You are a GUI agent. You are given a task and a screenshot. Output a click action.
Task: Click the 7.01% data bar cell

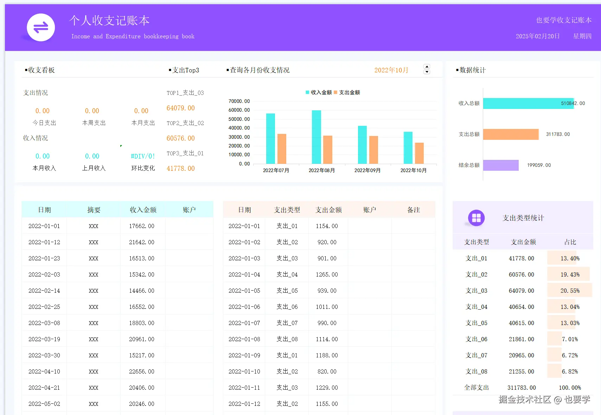coord(570,339)
